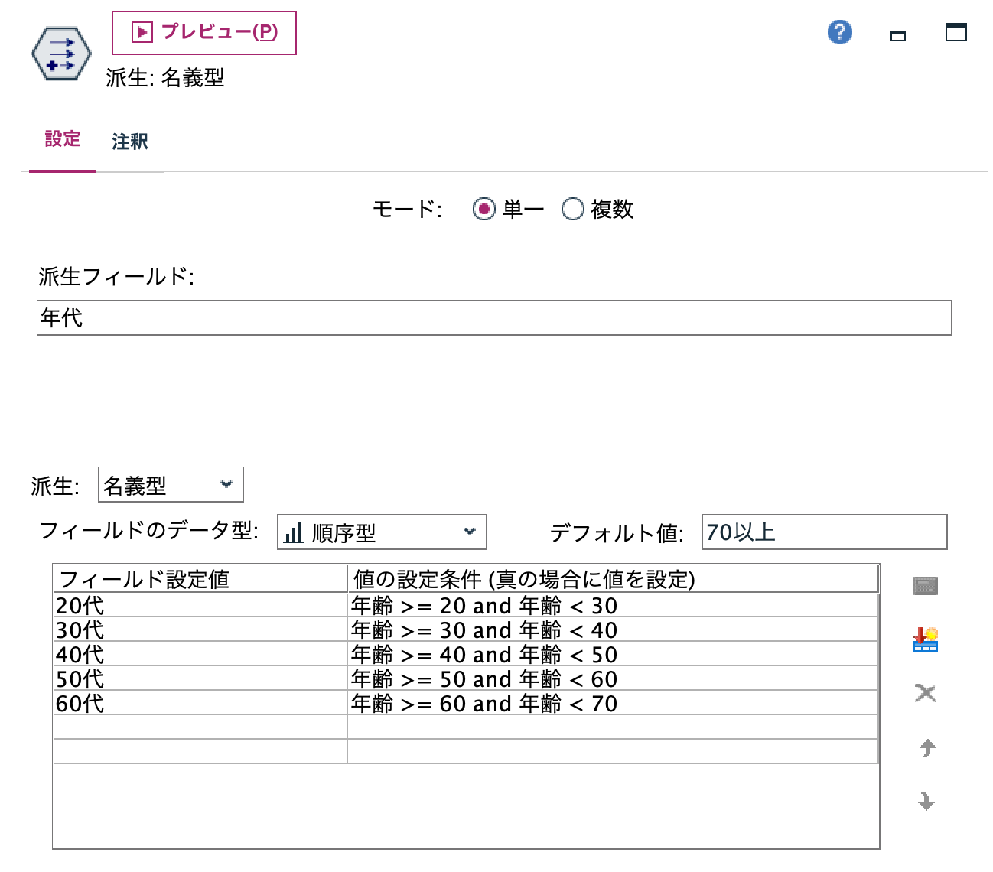The width and height of the screenshot is (993, 872).
Task: Switch to the 設定 tab
Action: click(x=62, y=138)
